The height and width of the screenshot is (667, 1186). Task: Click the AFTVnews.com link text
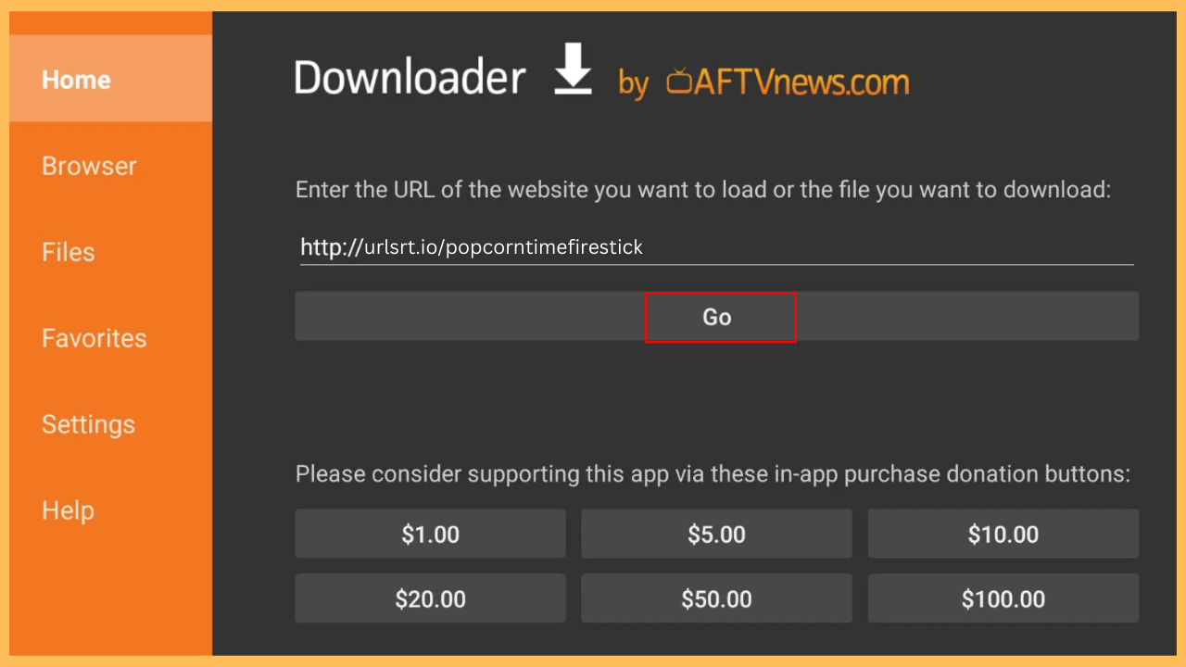click(801, 82)
